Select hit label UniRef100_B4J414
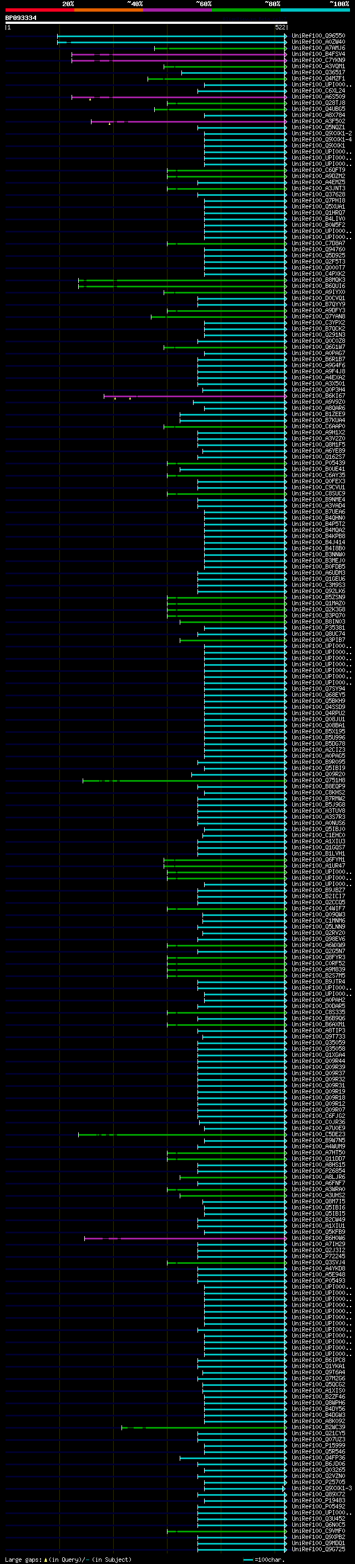 318,542
